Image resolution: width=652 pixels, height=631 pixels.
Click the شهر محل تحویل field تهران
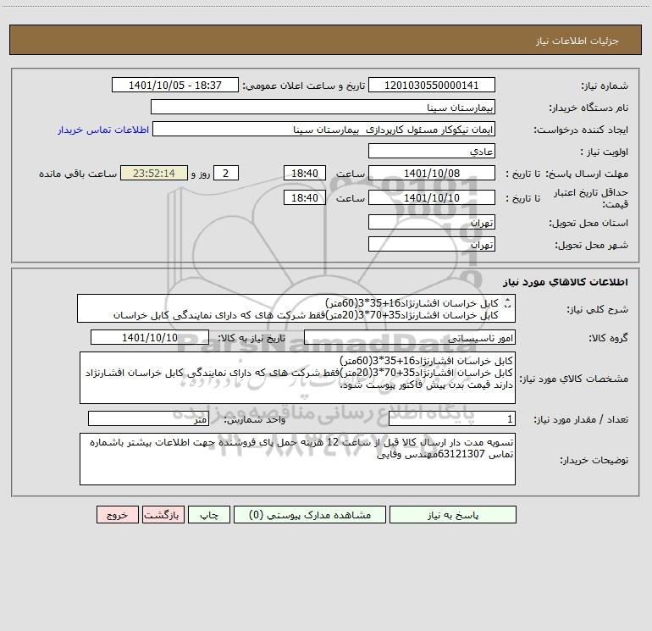(432, 244)
